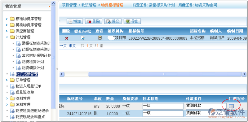Collapse the 计划管理 folder
Viewport: 248px width, 122px height.
7,37
